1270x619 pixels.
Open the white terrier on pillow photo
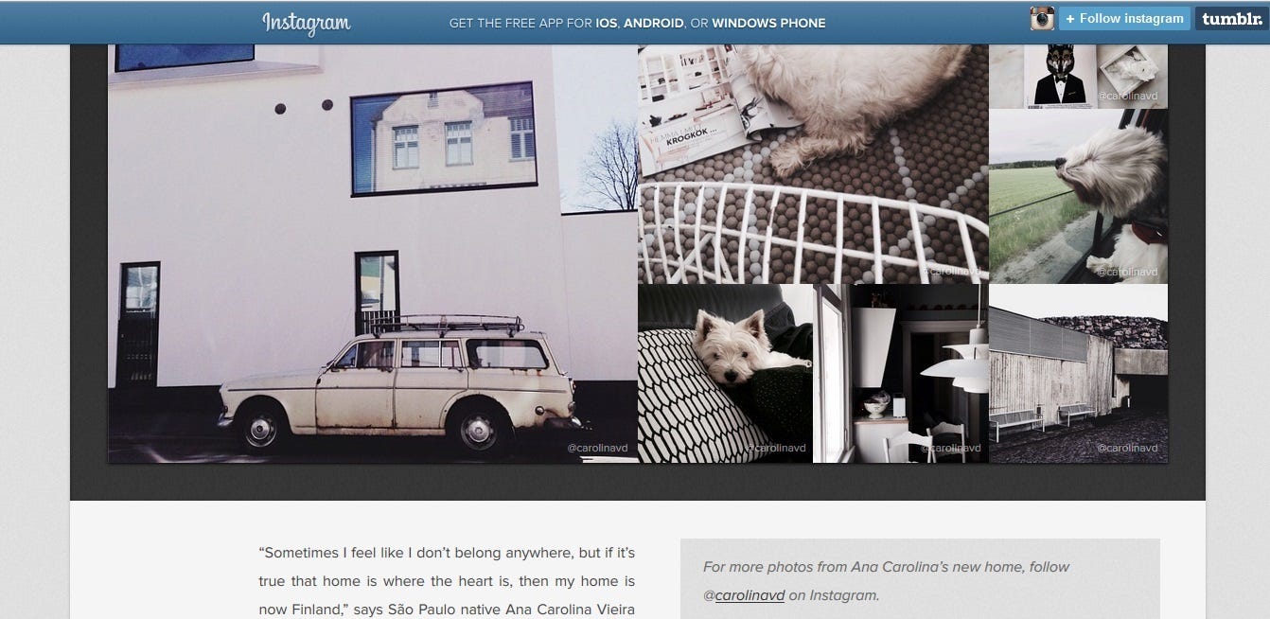pyautogui.click(x=725, y=373)
